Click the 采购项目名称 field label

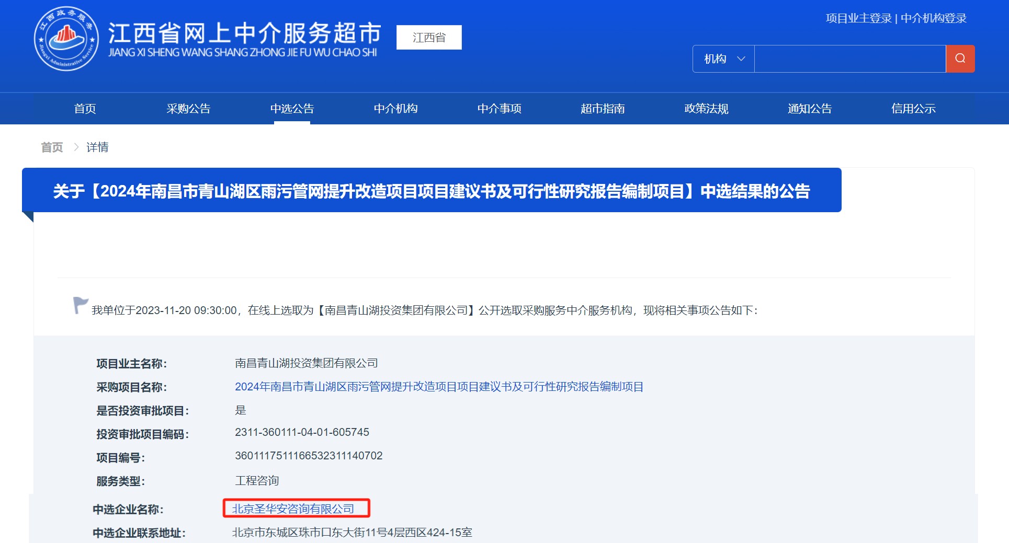click(132, 387)
